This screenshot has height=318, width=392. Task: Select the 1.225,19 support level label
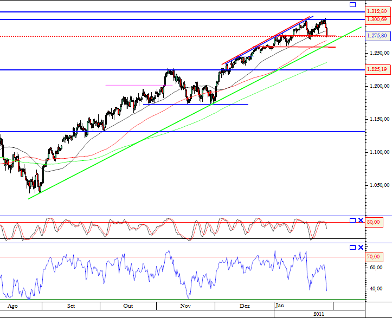[378, 69]
